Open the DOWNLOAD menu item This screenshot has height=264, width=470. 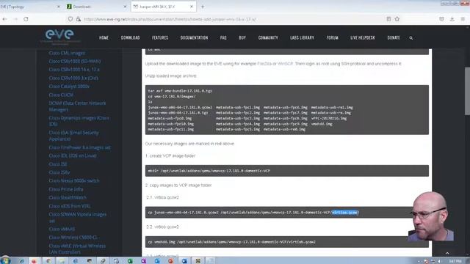tap(131, 37)
